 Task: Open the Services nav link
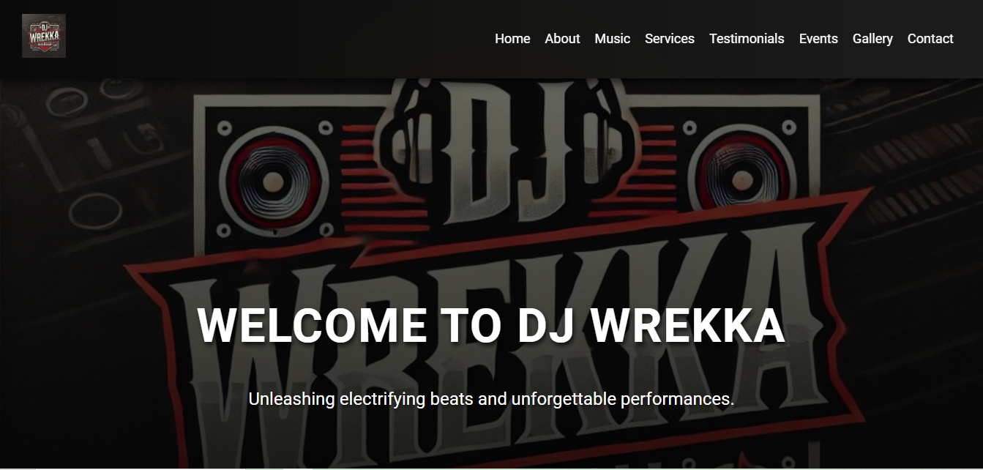(x=670, y=39)
